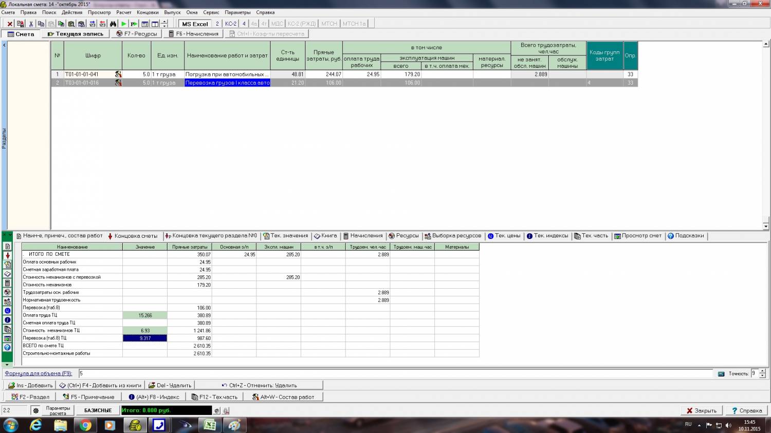
Task: Click the Формула для объема (F9) link
Action: coord(39,373)
